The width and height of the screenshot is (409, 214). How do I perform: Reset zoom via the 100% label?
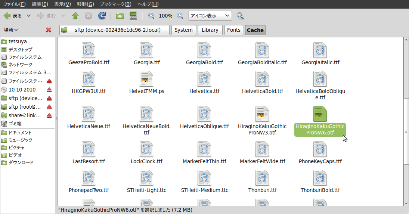tap(165, 16)
